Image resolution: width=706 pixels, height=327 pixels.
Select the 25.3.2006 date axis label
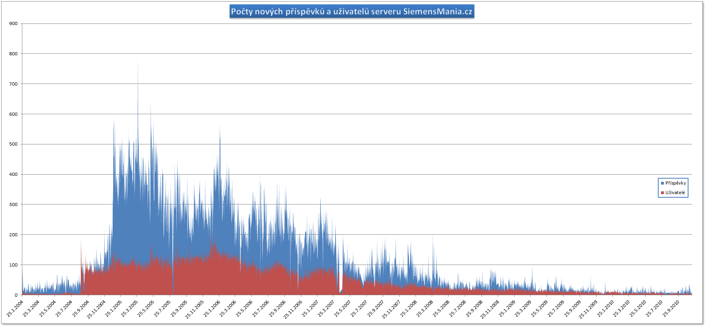click(228, 309)
